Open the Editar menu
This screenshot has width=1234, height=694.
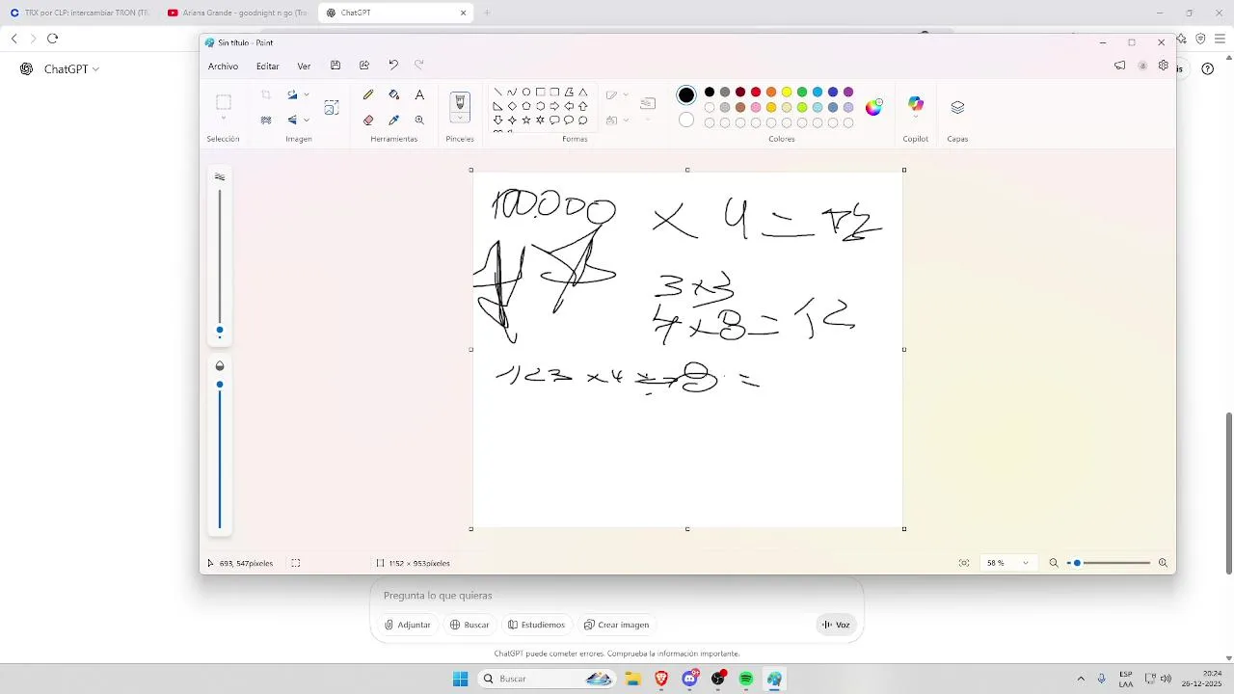pyautogui.click(x=268, y=67)
